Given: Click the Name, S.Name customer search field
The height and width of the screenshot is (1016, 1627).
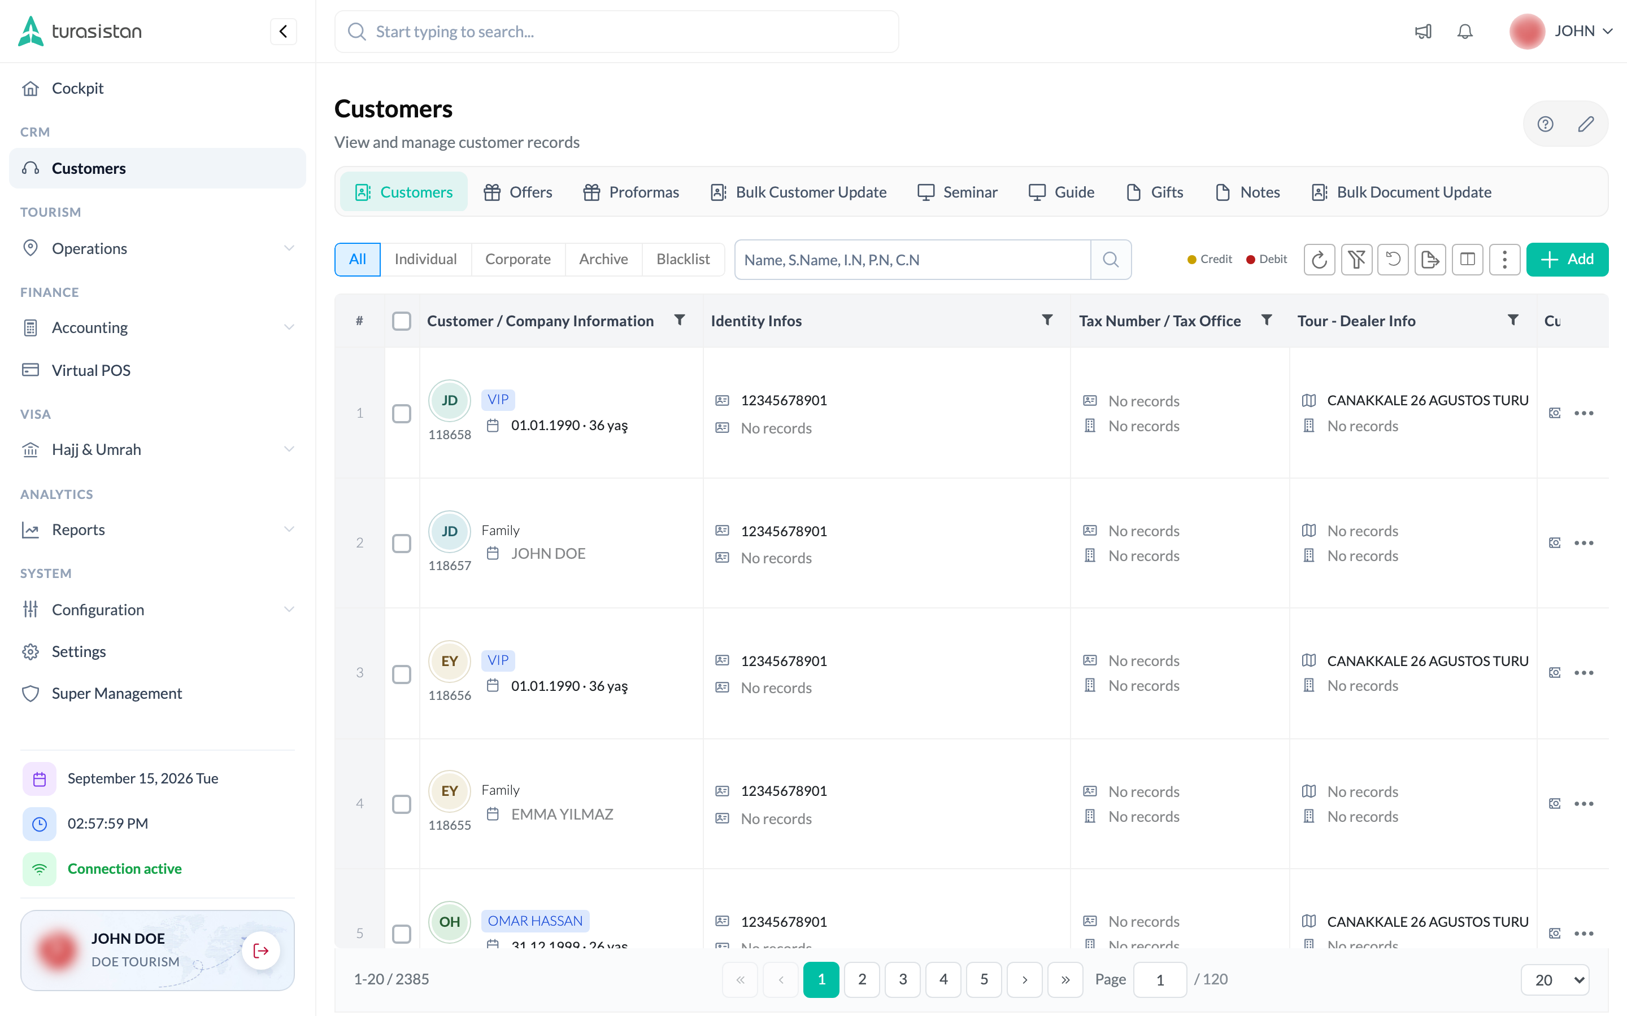Looking at the screenshot, I should 912,260.
